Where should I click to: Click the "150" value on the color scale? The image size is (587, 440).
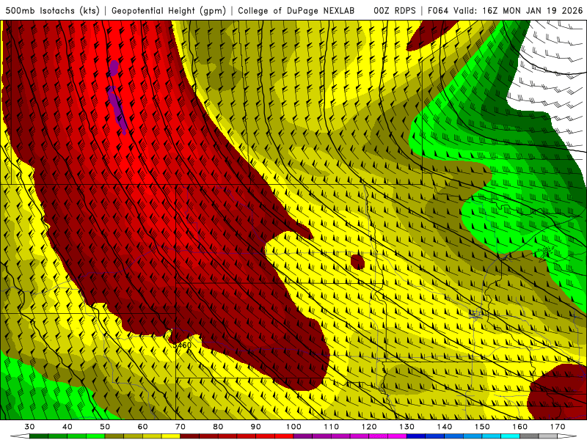pyautogui.click(x=482, y=427)
